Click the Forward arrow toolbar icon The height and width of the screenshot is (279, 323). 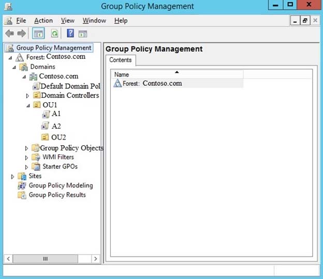21,33
